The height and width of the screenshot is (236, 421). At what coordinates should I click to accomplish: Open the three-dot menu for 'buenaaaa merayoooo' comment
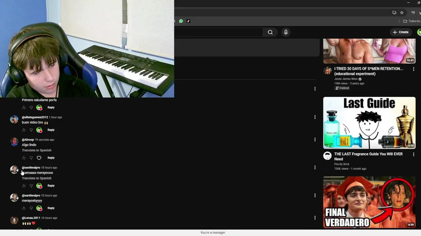point(315,167)
